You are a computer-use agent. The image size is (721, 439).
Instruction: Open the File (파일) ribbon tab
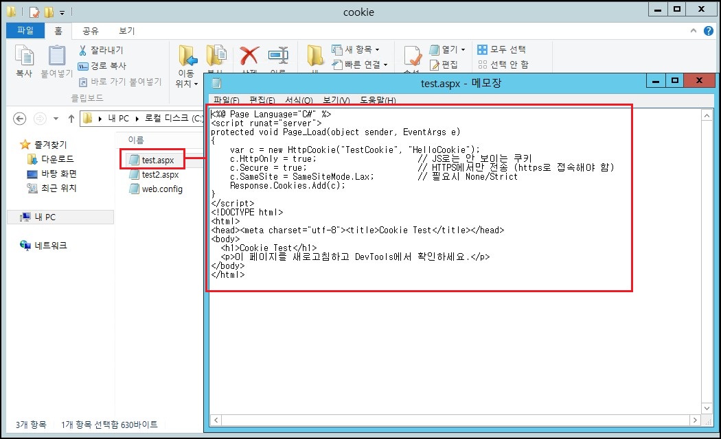[x=25, y=30]
